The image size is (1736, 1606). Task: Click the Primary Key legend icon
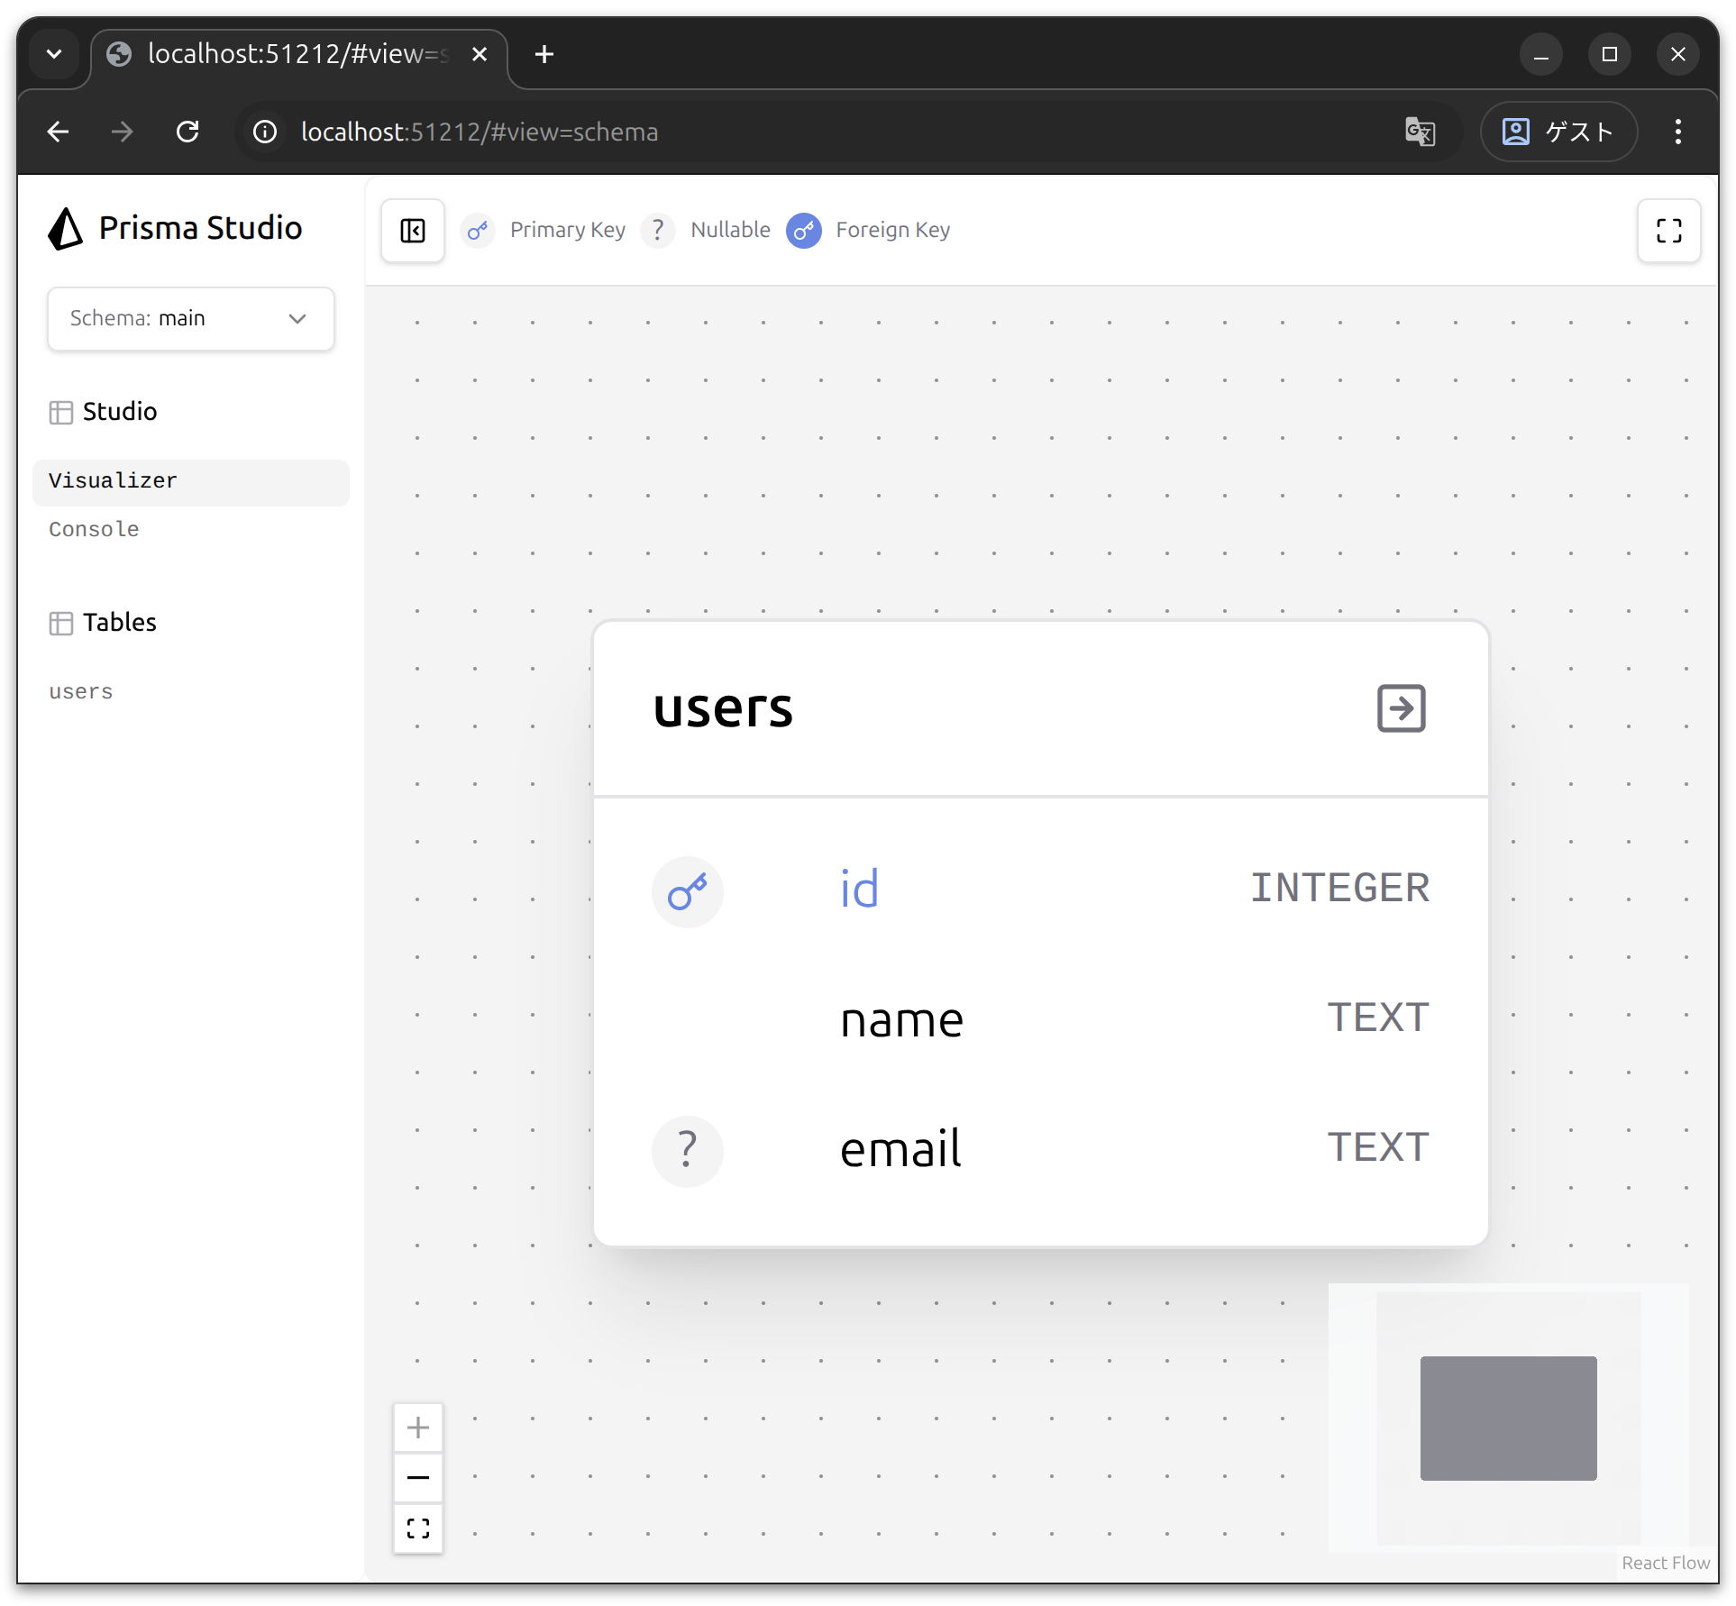pos(478,231)
